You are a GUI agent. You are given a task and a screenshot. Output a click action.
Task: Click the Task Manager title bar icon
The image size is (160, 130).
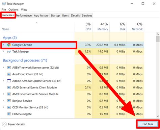point(3,4)
